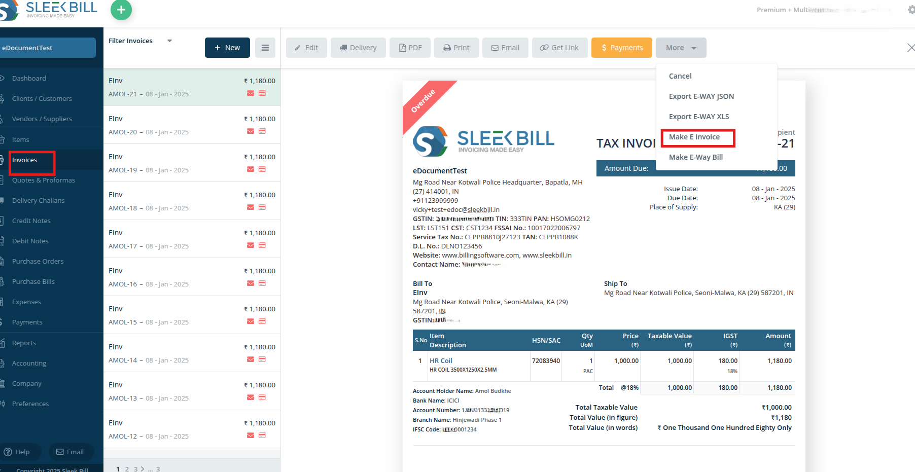Select Make E-Way Bill menu entry
This screenshot has width=915, height=472.
(696, 157)
